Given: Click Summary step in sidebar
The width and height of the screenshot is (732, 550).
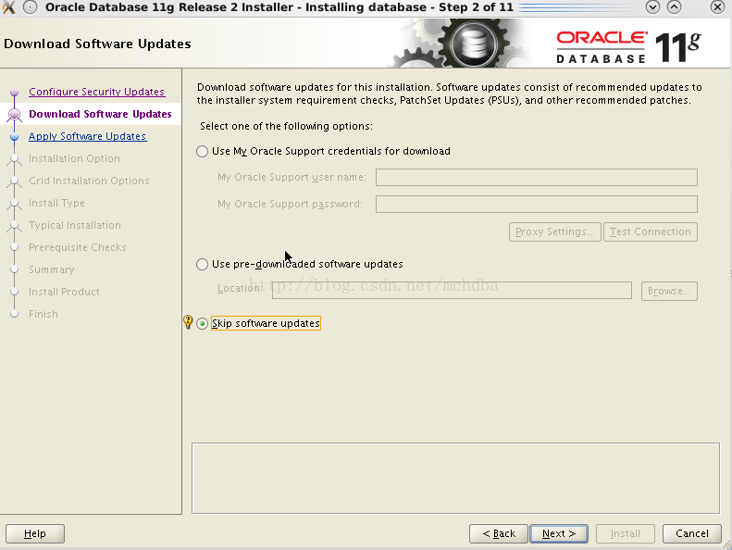Looking at the screenshot, I should pyautogui.click(x=51, y=269).
